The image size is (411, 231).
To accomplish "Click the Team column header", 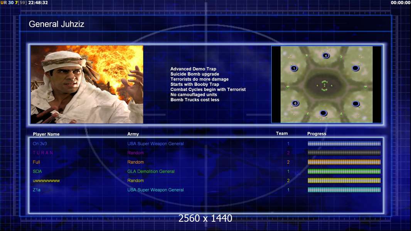I will (x=282, y=134).
